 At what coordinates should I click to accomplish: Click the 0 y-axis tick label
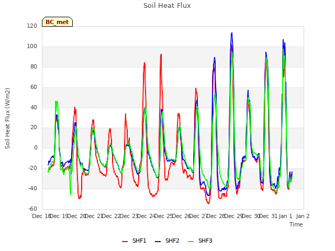[36, 147]
